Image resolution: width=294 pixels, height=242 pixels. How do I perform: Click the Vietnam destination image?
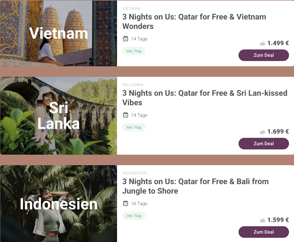tap(58, 33)
